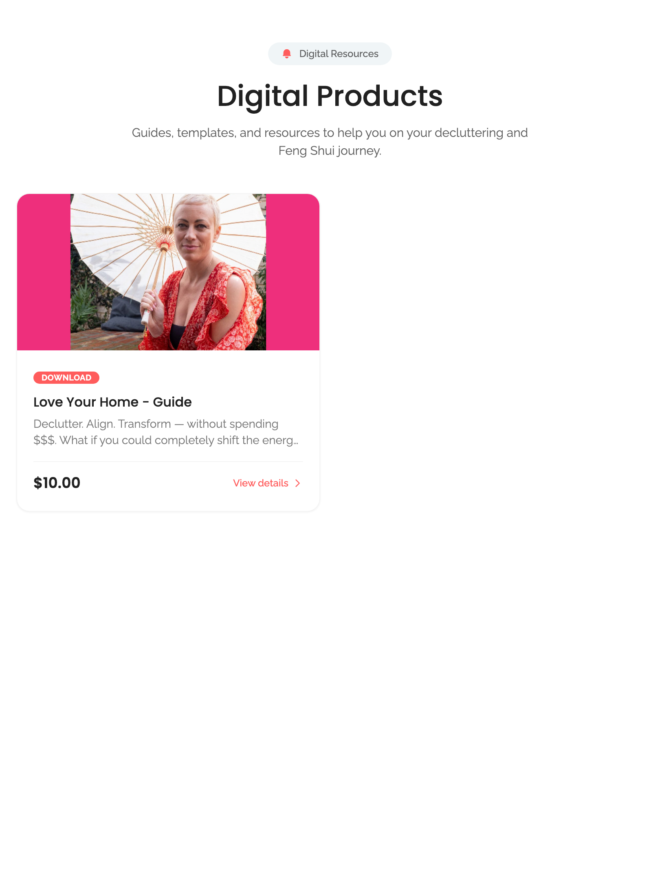Click the bell icon inside Digital Resources pill
Screen dimensions: 660x880
[x=287, y=53]
